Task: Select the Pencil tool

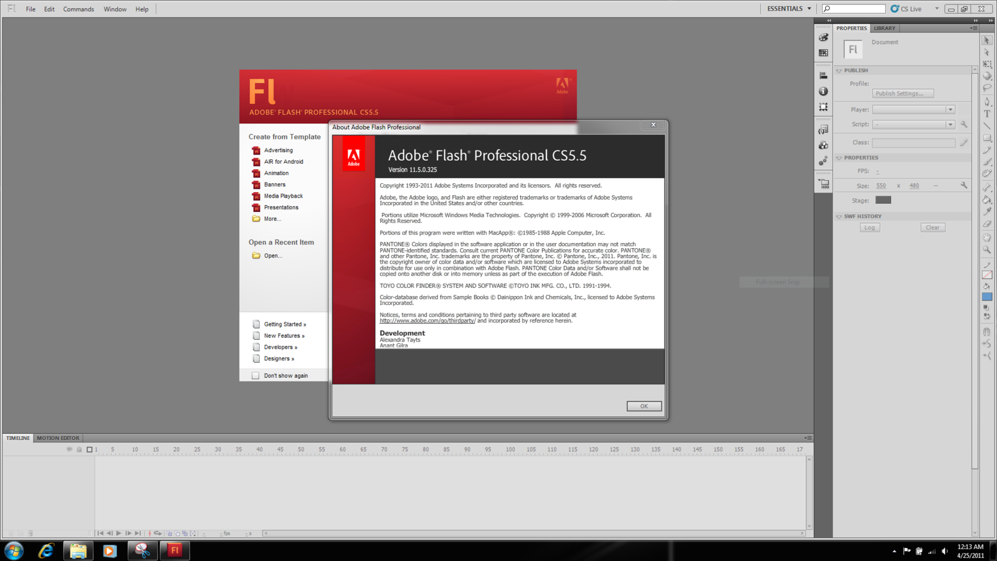Action: [x=987, y=150]
